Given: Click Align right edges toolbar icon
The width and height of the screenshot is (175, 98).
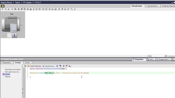Looking at the screenshot, I should [22, 9].
